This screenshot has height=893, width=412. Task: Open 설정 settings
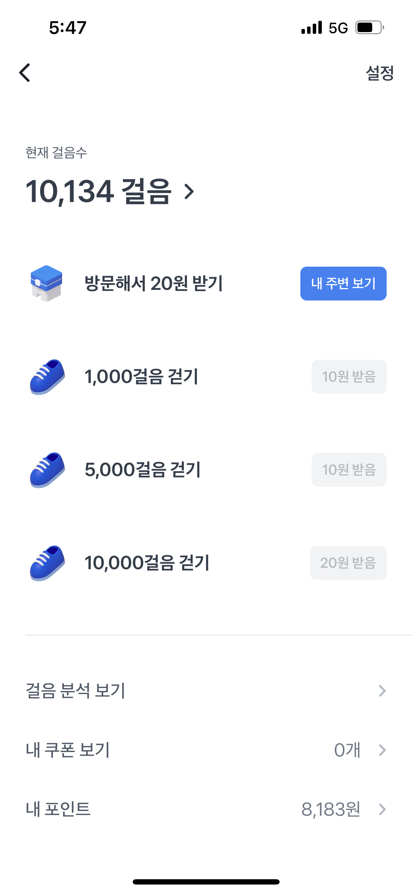coord(379,73)
